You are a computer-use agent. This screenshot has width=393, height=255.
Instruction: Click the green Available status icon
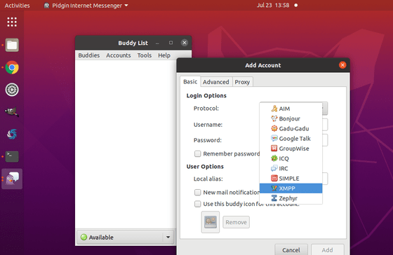coord(84,237)
